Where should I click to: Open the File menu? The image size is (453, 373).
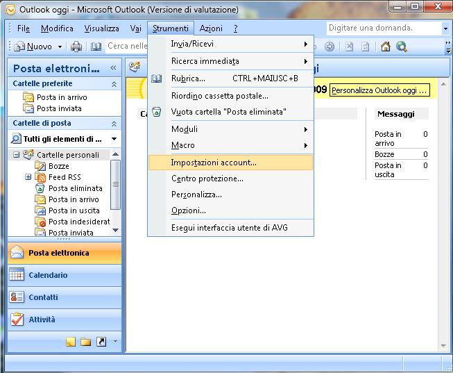[24, 28]
